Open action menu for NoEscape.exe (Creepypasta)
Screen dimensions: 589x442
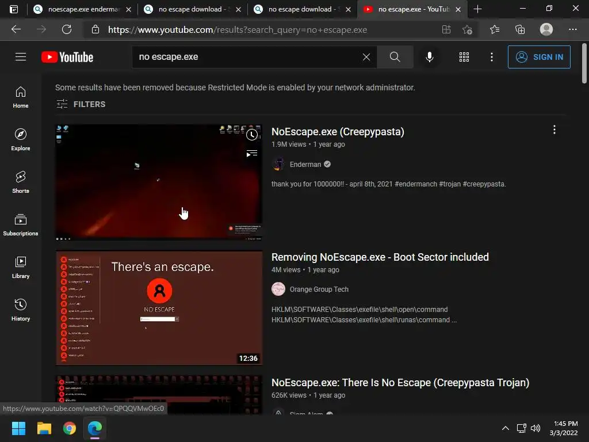pos(554,129)
